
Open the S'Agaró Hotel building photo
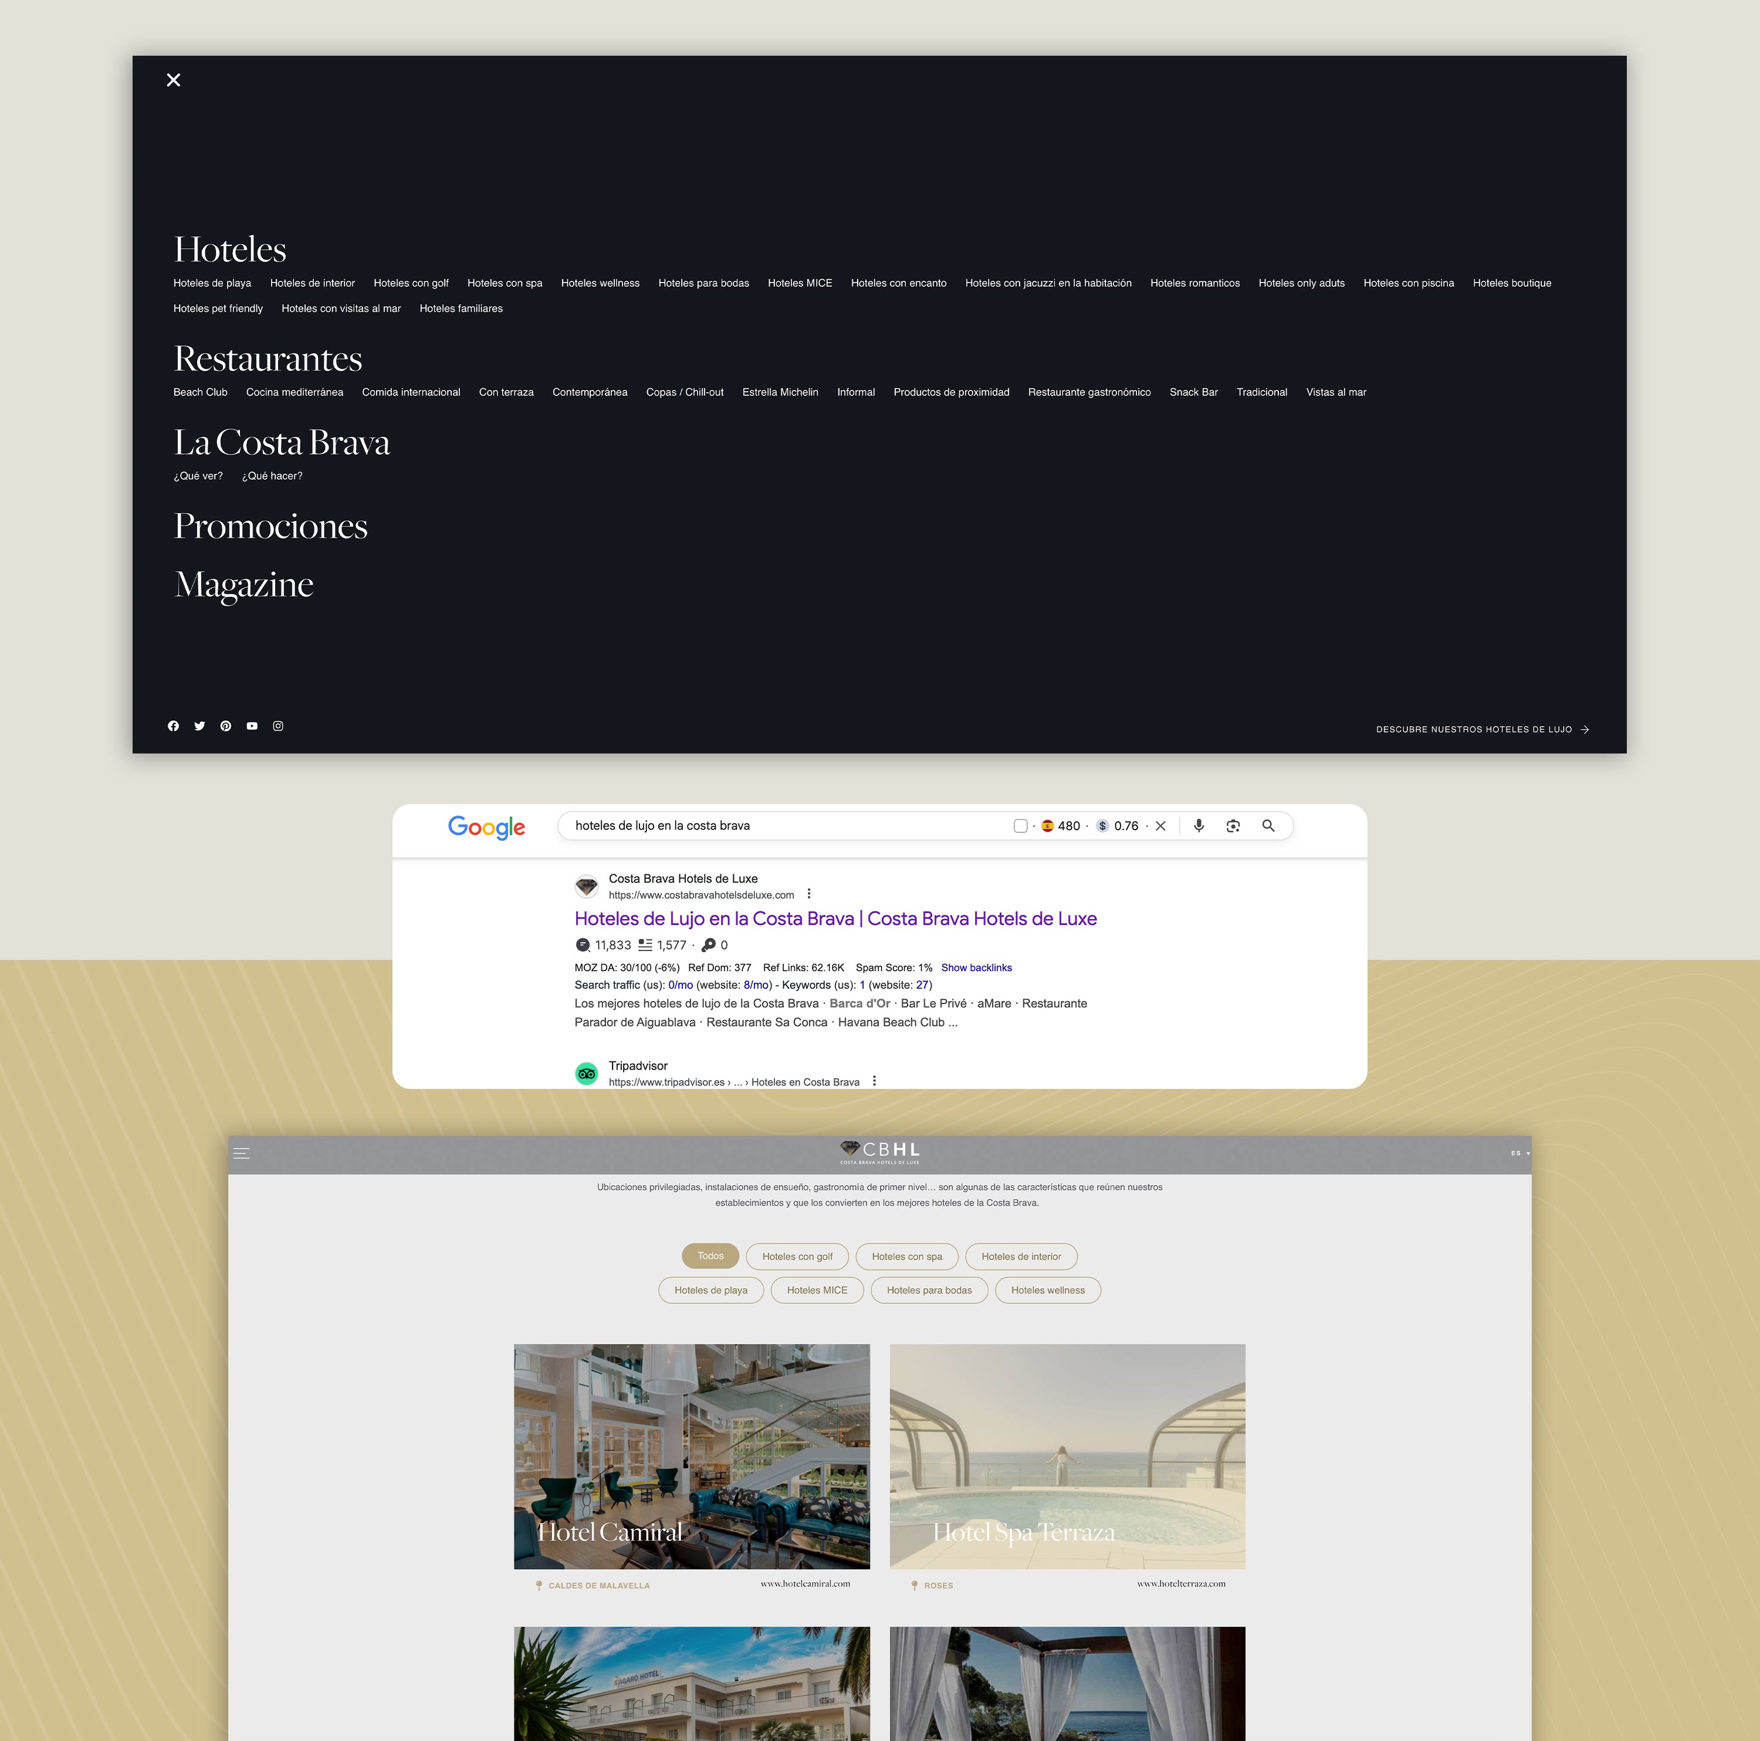click(692, 1684)
